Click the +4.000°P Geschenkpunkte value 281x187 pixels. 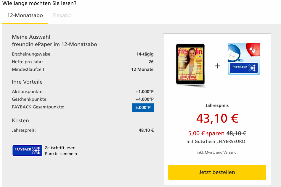pos(144,99)
